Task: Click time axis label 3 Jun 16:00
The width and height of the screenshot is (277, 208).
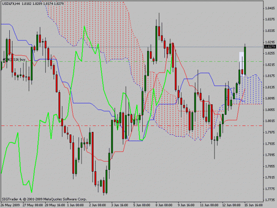Action: point(120,205)
